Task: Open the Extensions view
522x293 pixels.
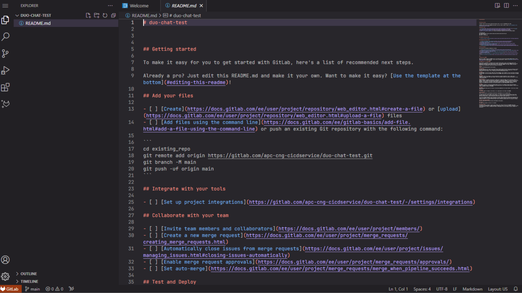Action: click(x=5, y=87)
